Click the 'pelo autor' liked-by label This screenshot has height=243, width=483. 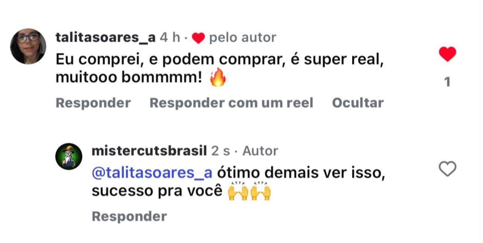click(243, 37)
